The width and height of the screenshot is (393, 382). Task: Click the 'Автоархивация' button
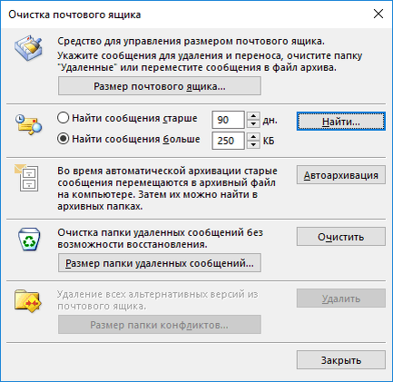click(x=341, y=175)
